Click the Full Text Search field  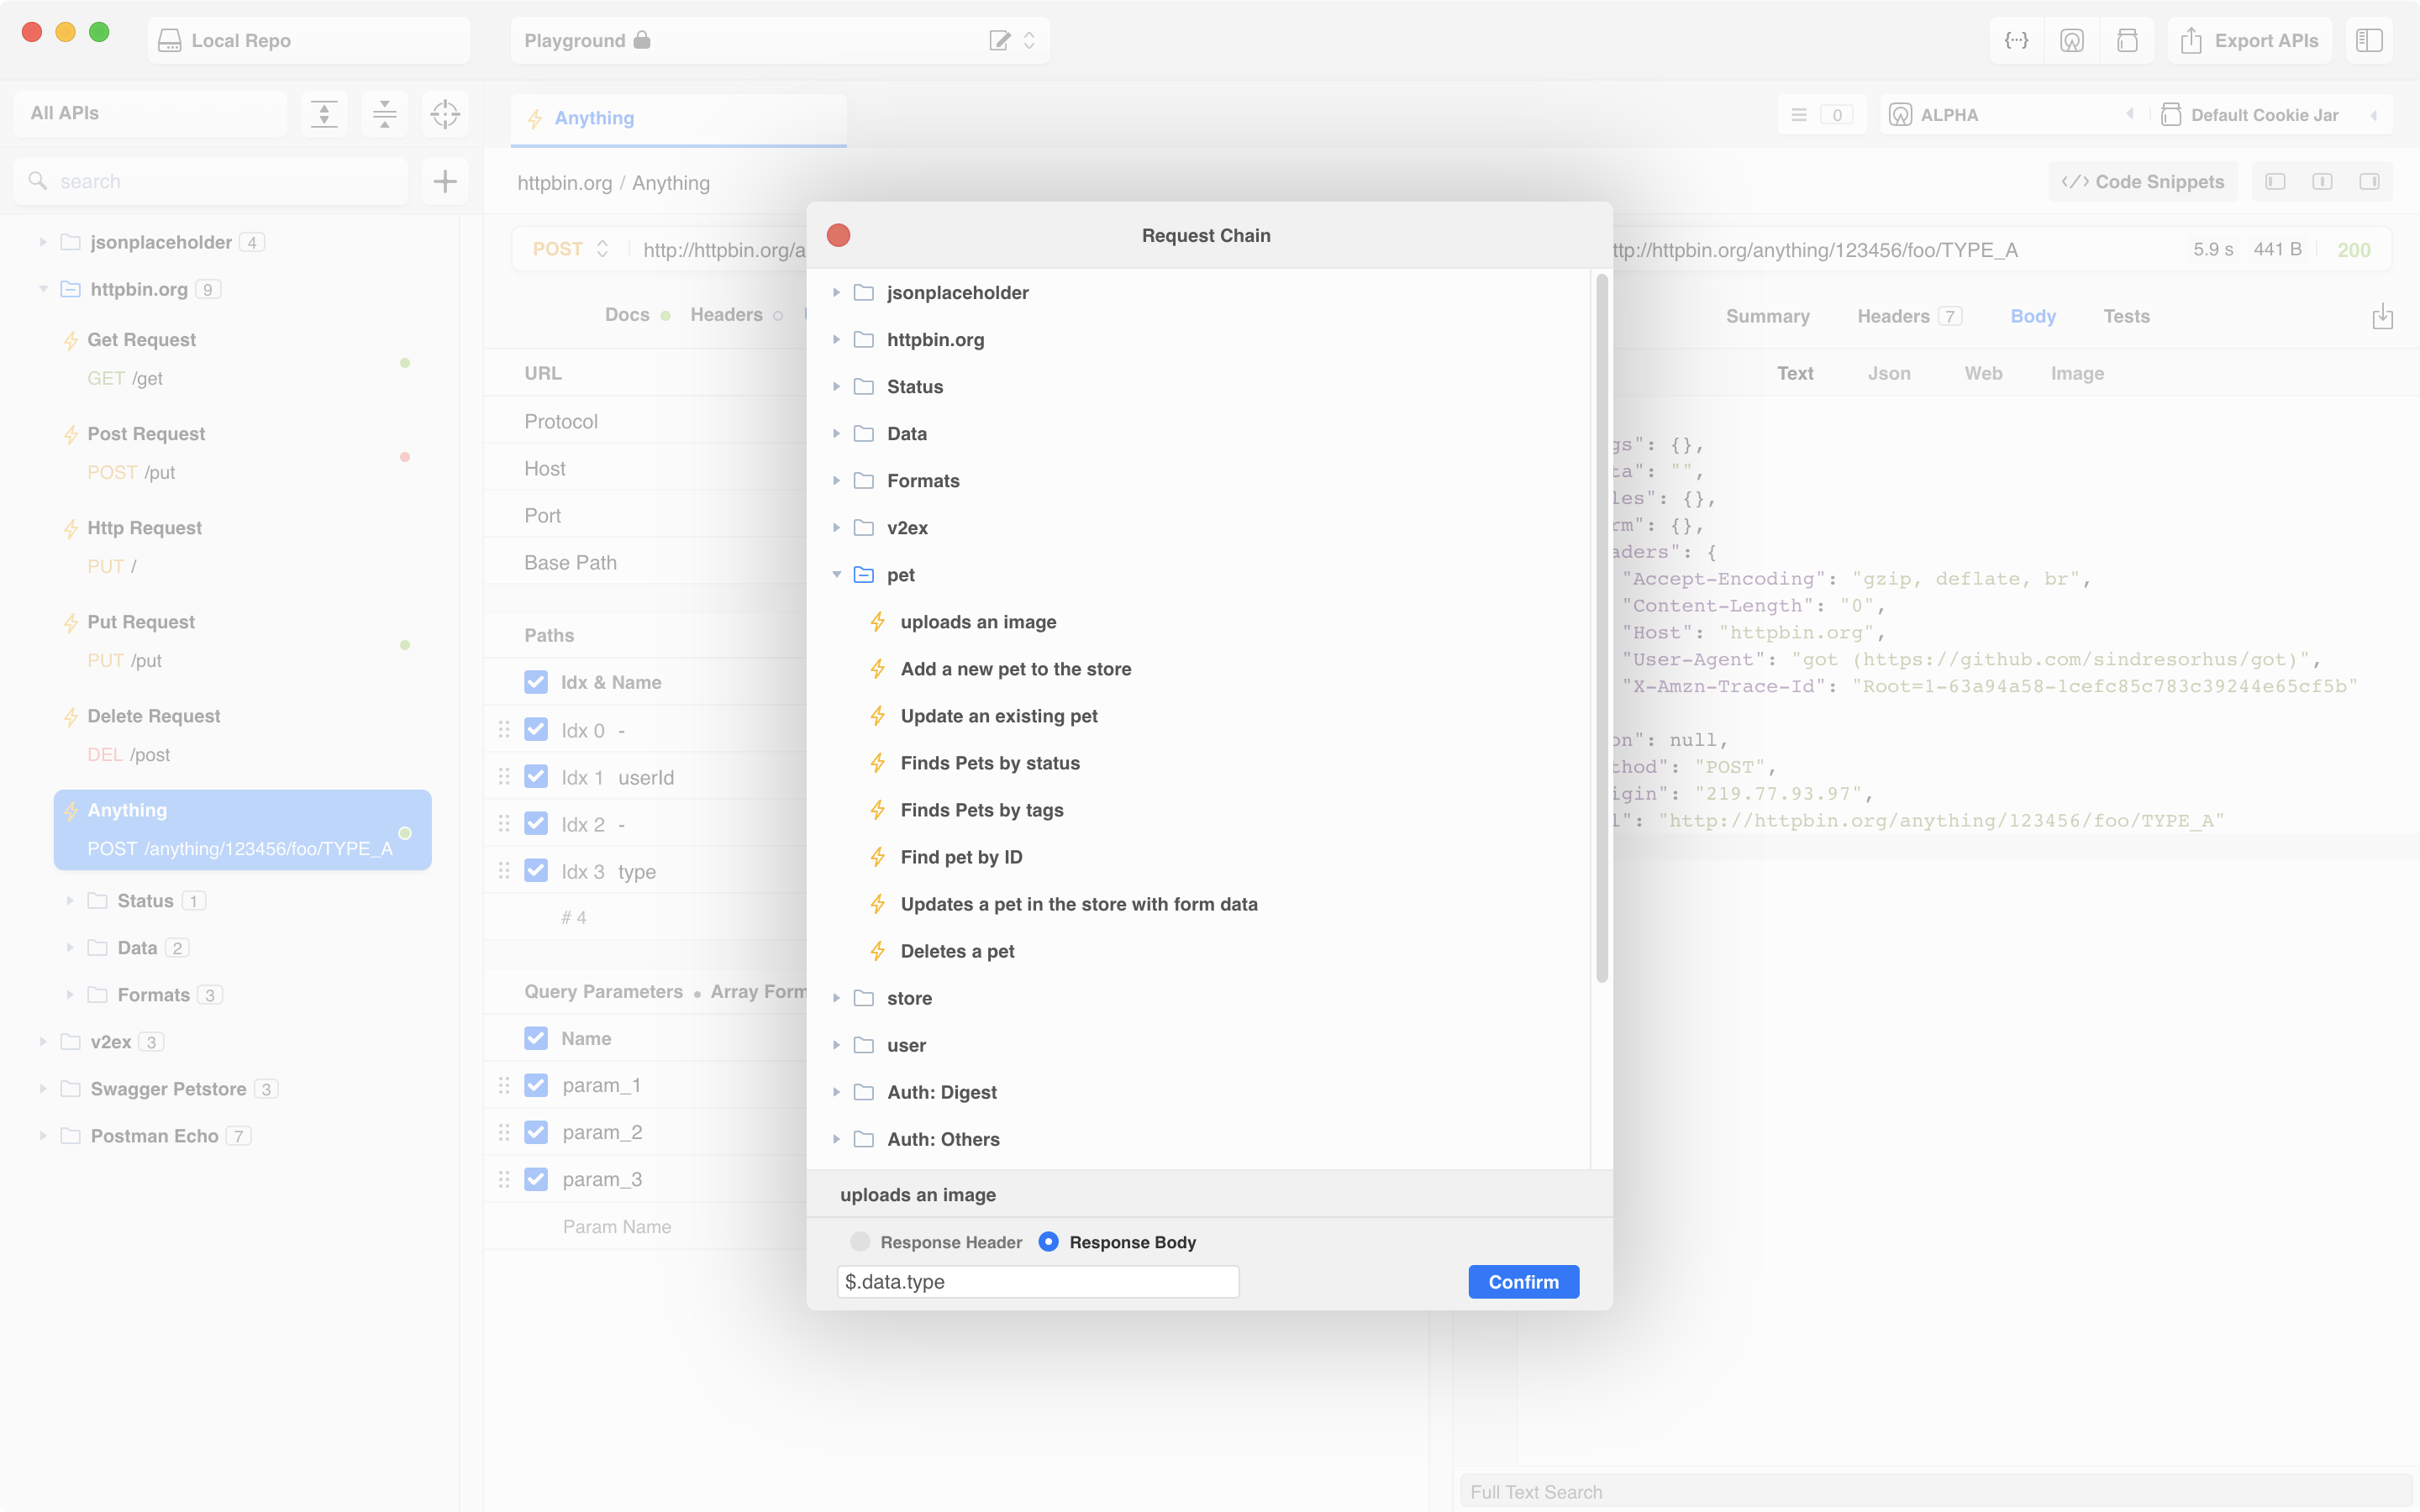pyautogui.click(x=1935, y=1491)
